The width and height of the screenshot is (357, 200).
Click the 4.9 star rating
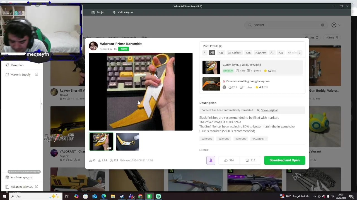[x=270, y=71]
